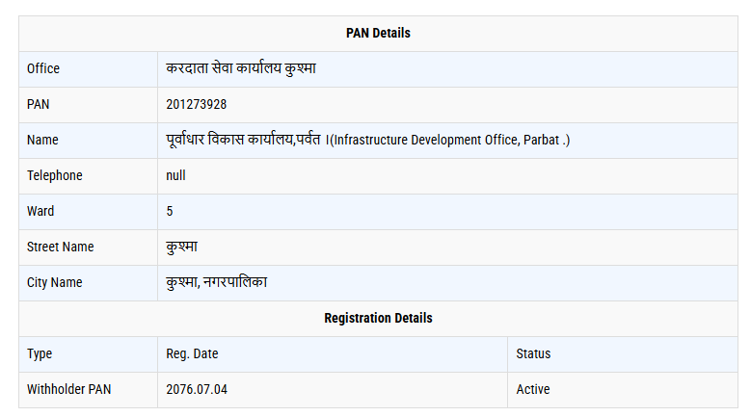This screenshot has width=751, height=417.
Task: Click the Registration Details section header
Action: [x=378, y=318]
